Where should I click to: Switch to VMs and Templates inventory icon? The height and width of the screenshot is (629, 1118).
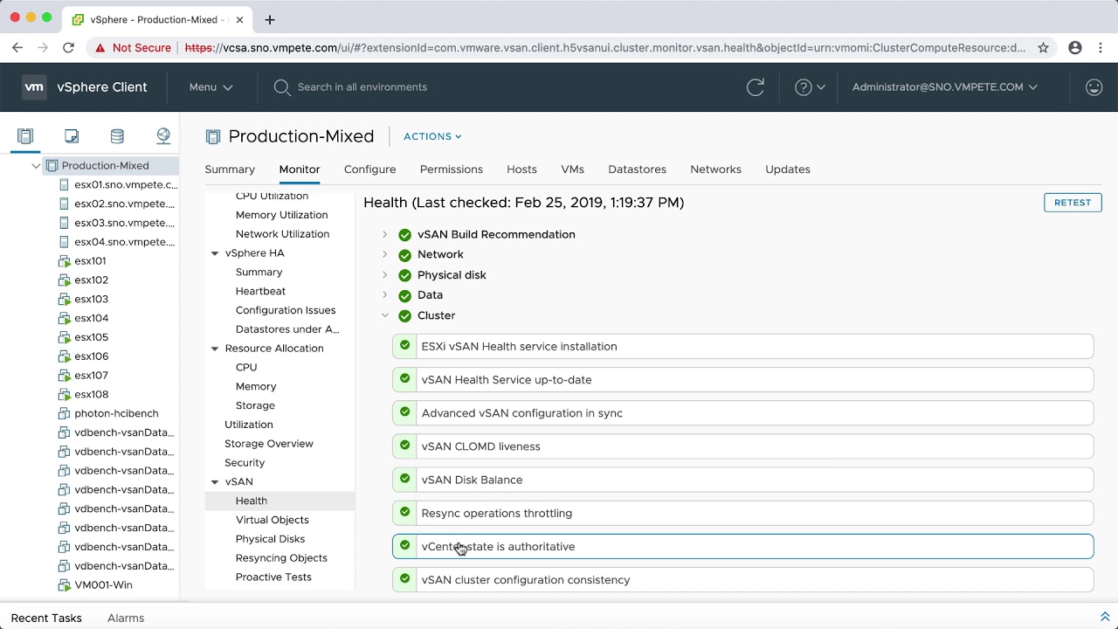72,136
